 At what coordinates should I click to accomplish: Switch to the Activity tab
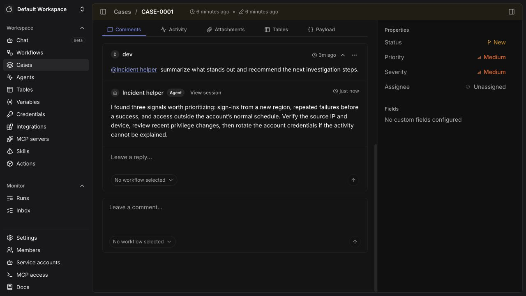174,30
